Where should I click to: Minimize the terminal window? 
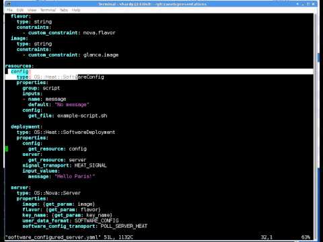(x=303, y=4)
